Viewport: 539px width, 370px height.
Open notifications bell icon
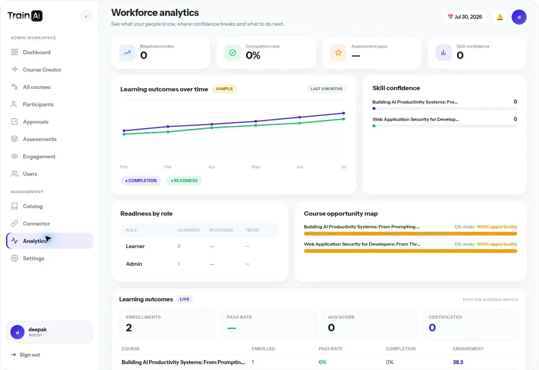pos(500,17)
